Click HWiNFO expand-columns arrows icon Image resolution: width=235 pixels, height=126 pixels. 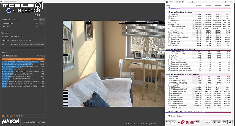[x=168, y=122]
